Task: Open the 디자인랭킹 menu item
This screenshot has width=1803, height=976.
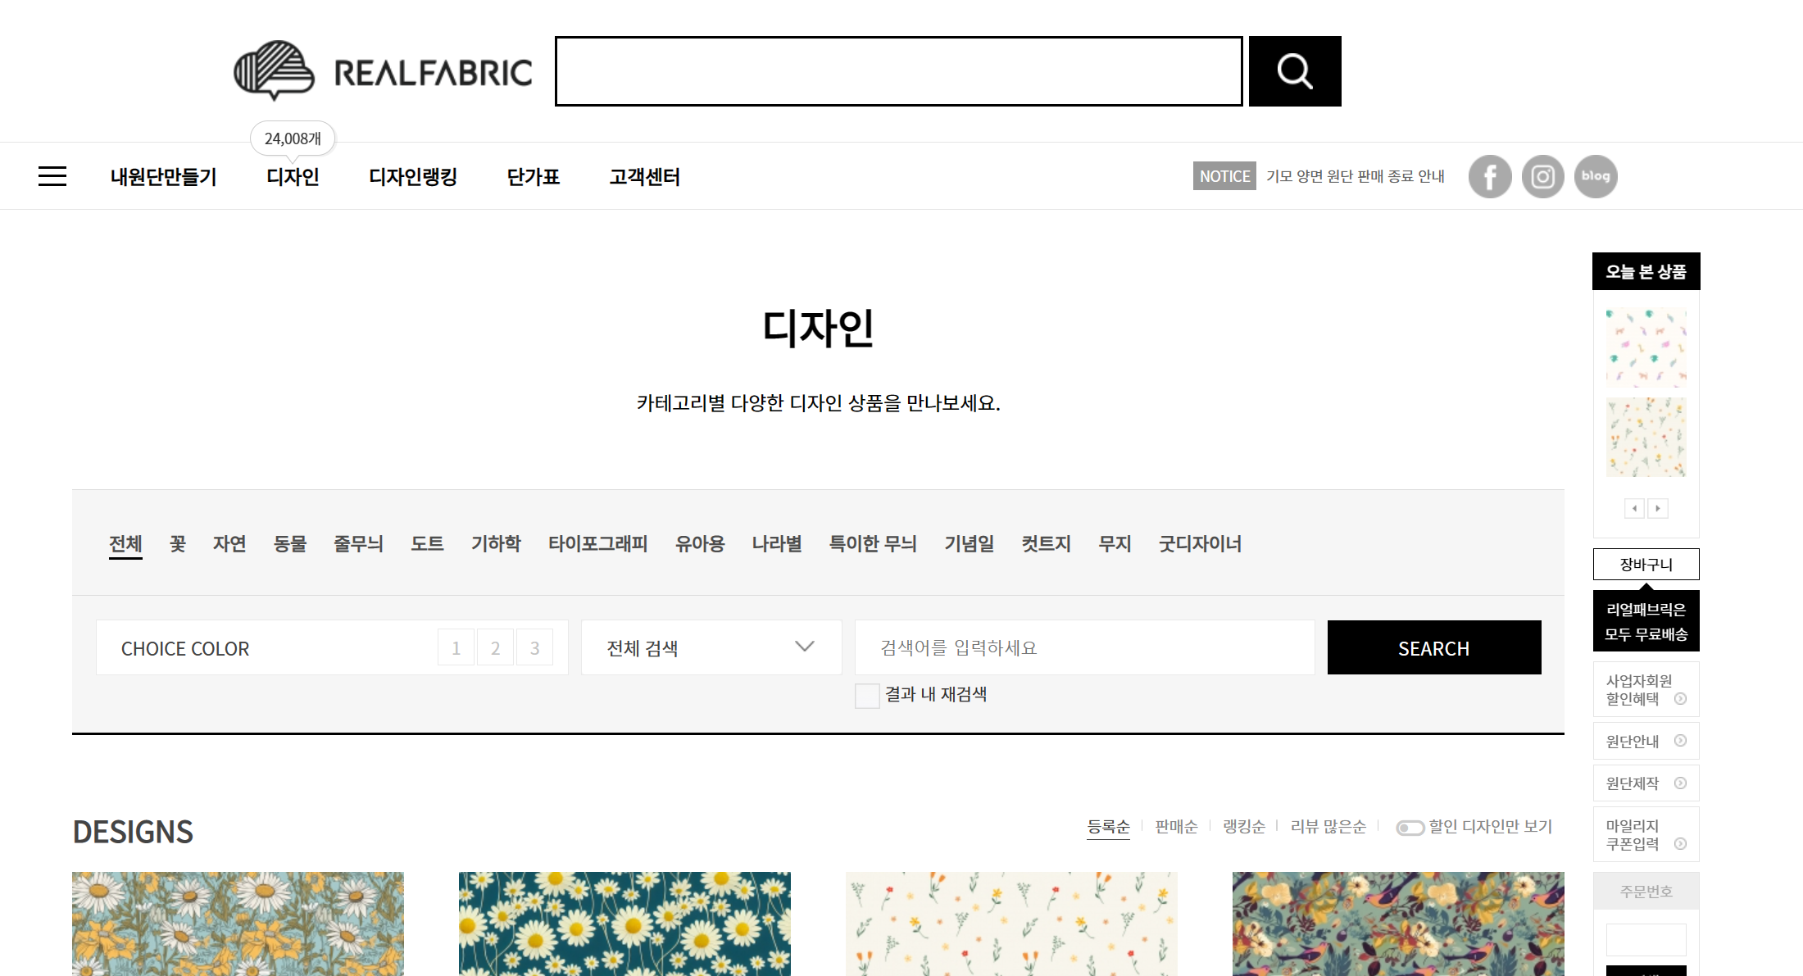Action: click(x=413, y=176)
